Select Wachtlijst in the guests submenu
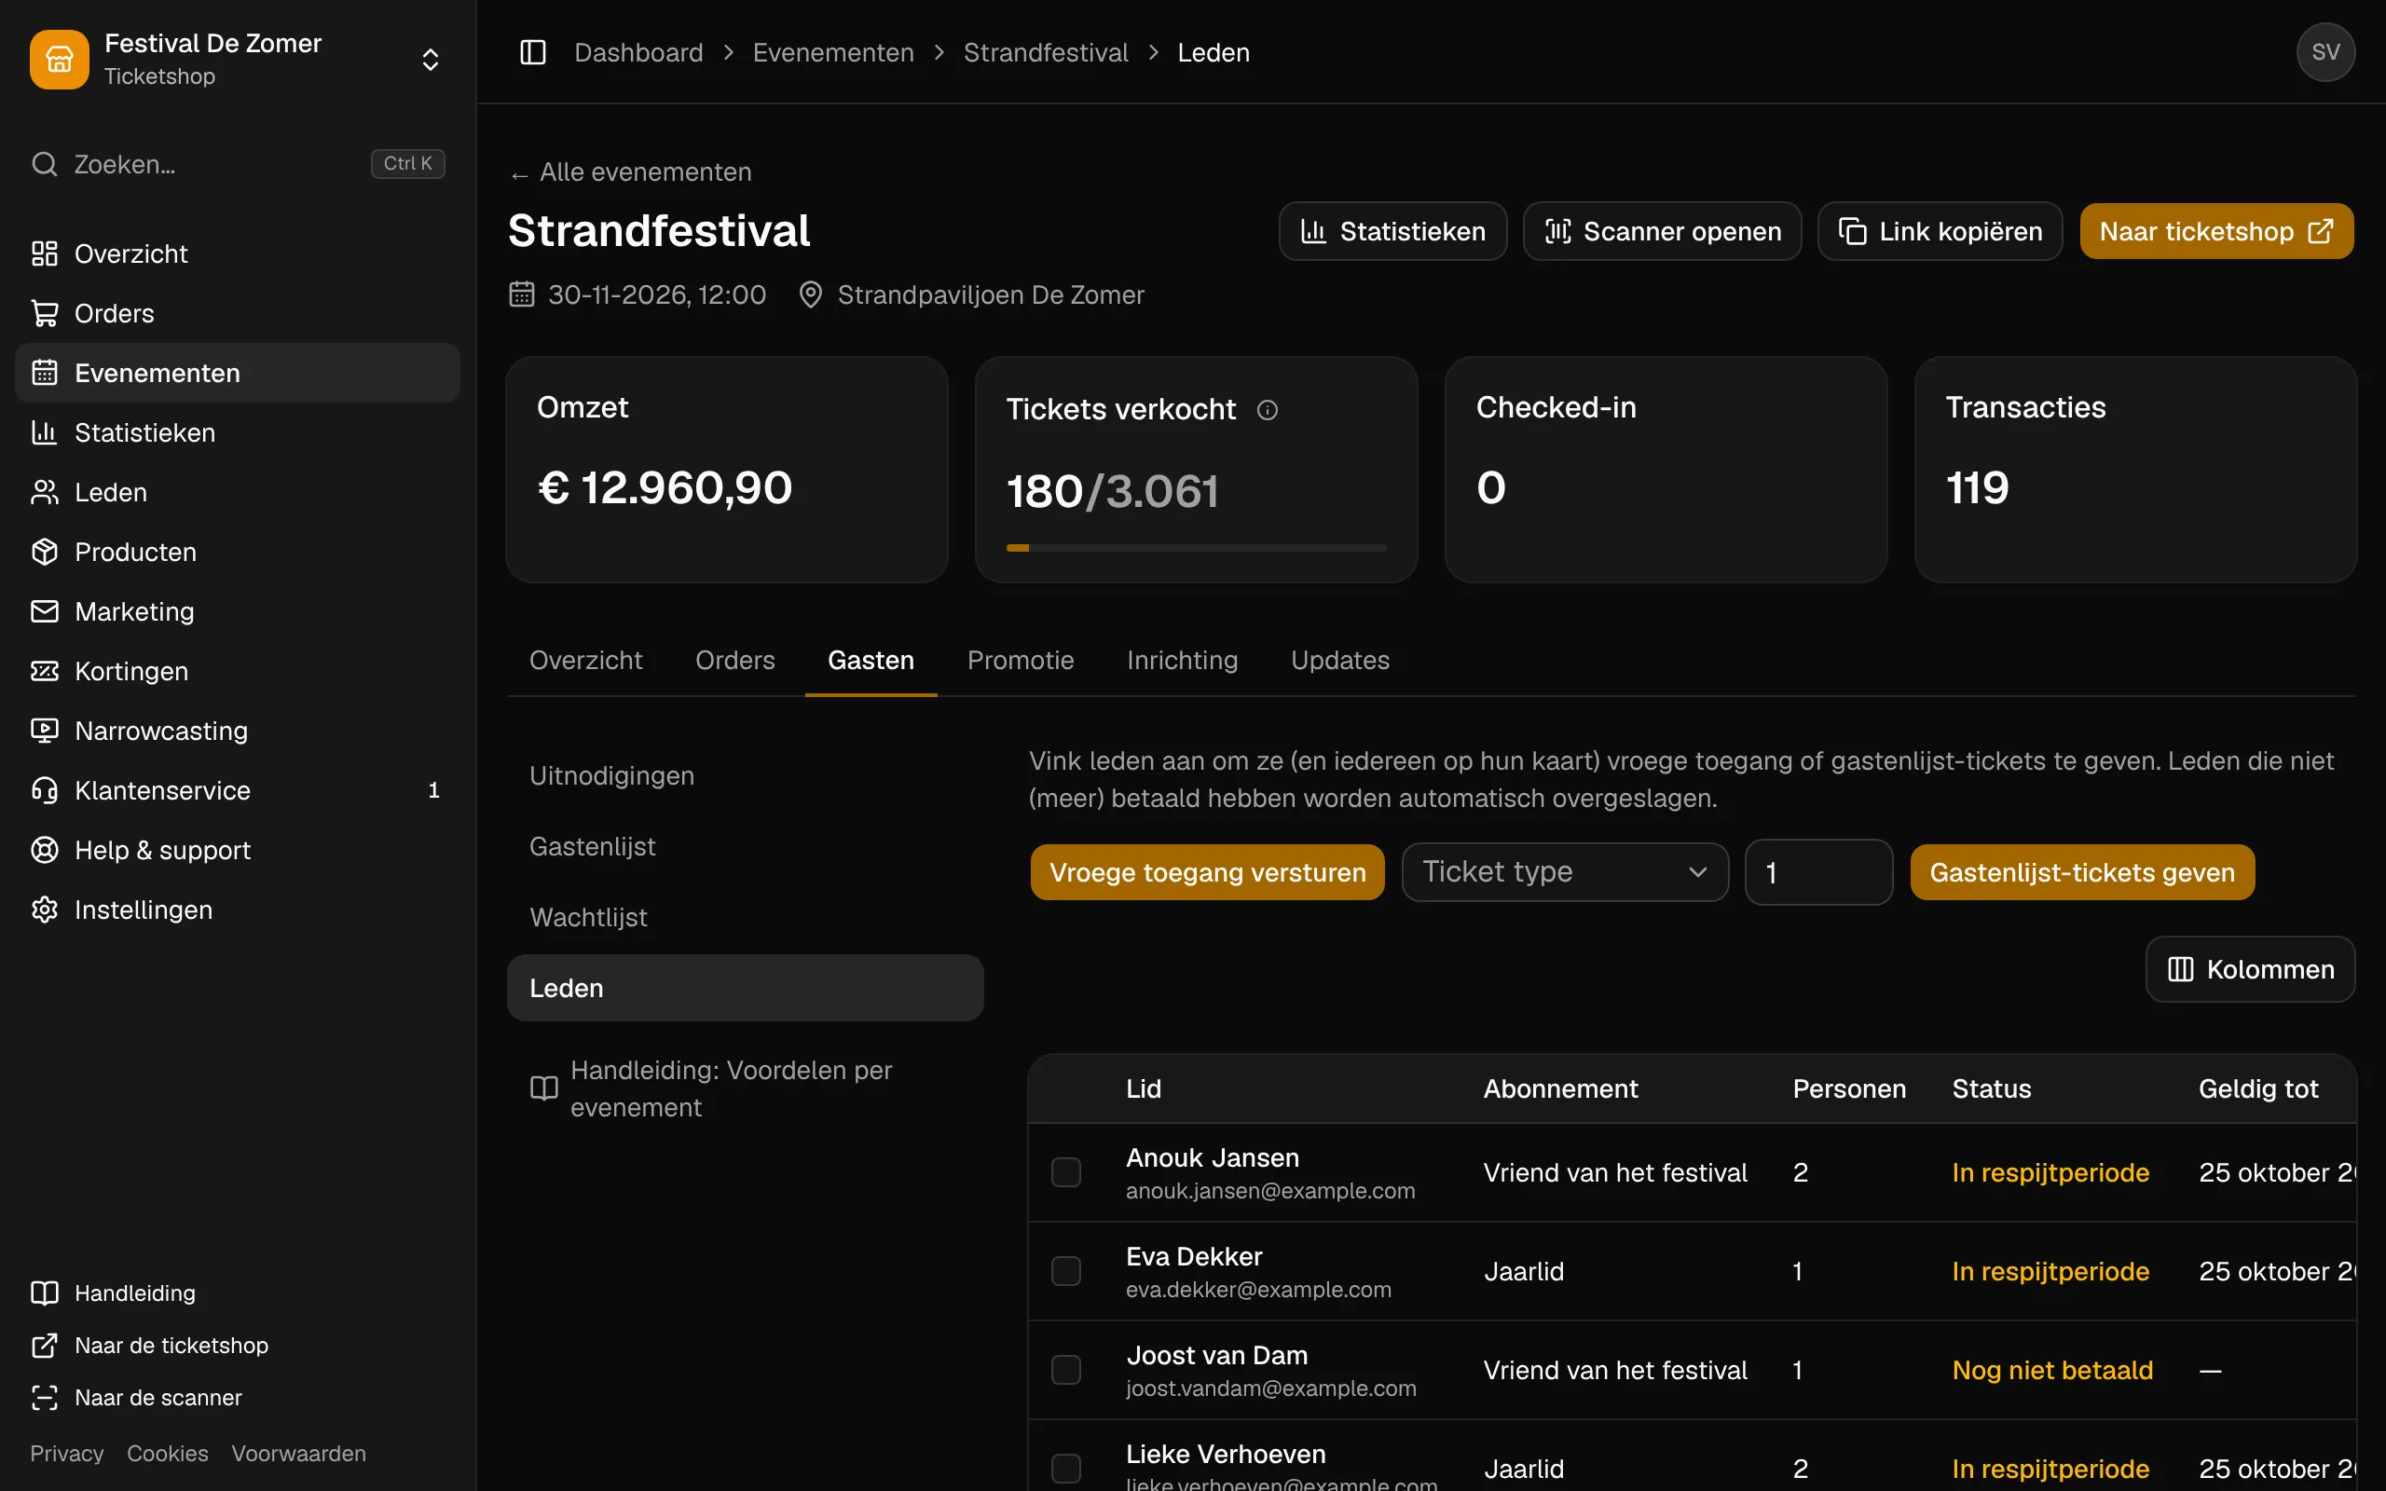The image size is (2386, 1491). (746, 917)
